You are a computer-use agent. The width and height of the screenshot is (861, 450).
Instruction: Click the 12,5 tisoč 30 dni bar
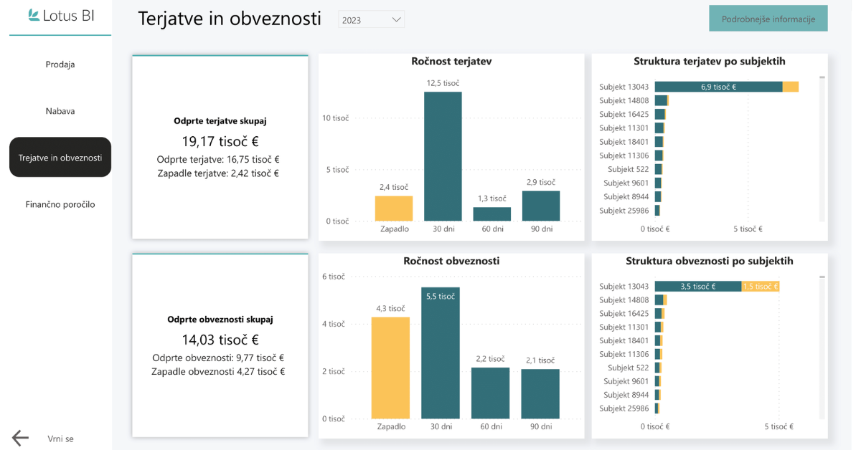443,156
